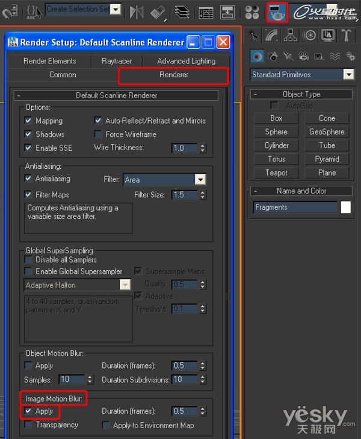361x439 pixels.
Task: Open the Advanced Lighting tab
Action: [186, 61]
